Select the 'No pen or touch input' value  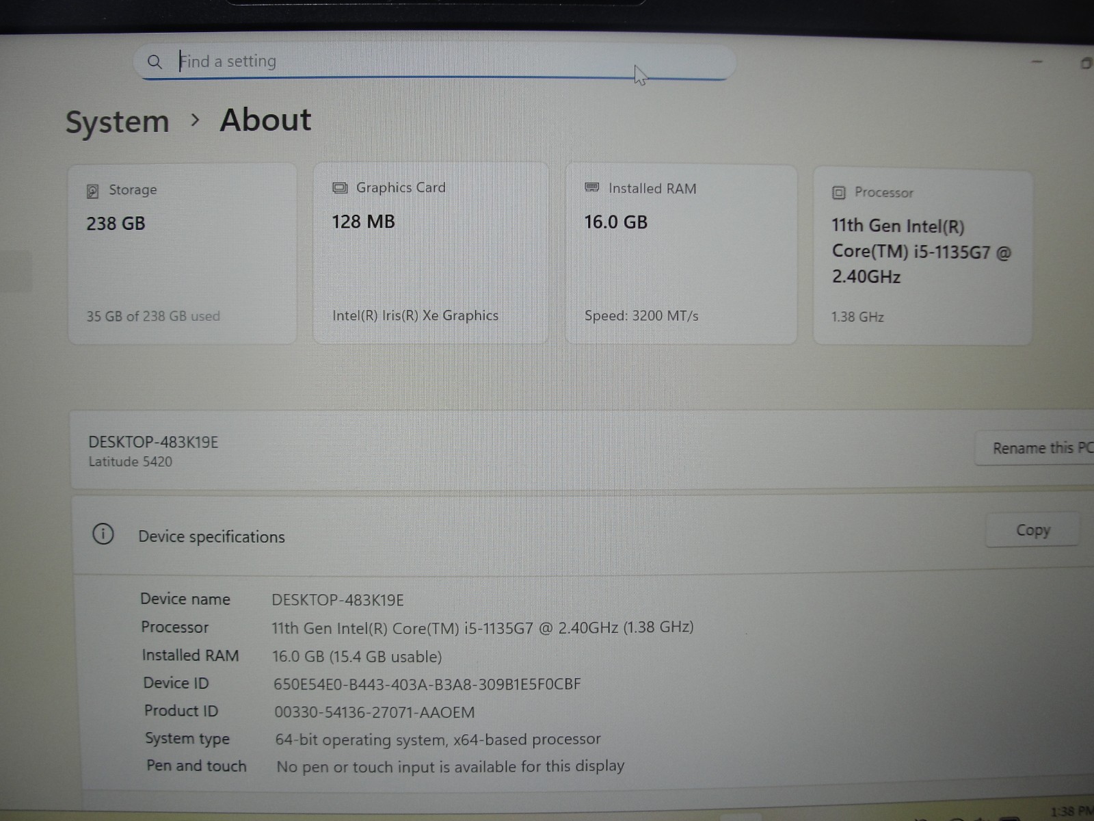(450, 766)
